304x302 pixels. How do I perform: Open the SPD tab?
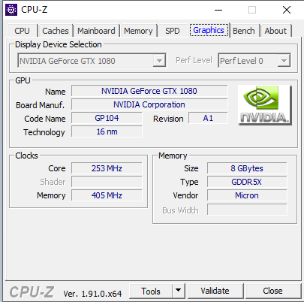173,31
